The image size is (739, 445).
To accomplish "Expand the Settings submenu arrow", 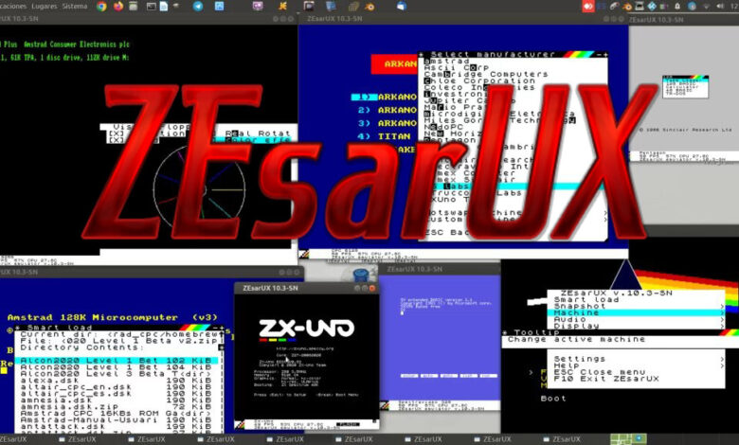I will 721,359.
